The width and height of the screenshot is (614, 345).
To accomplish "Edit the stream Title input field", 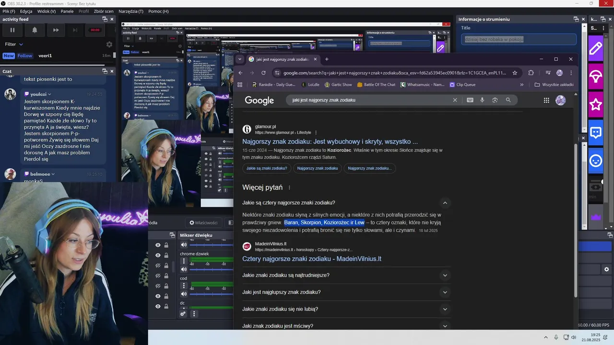I will tap(519, 39).
